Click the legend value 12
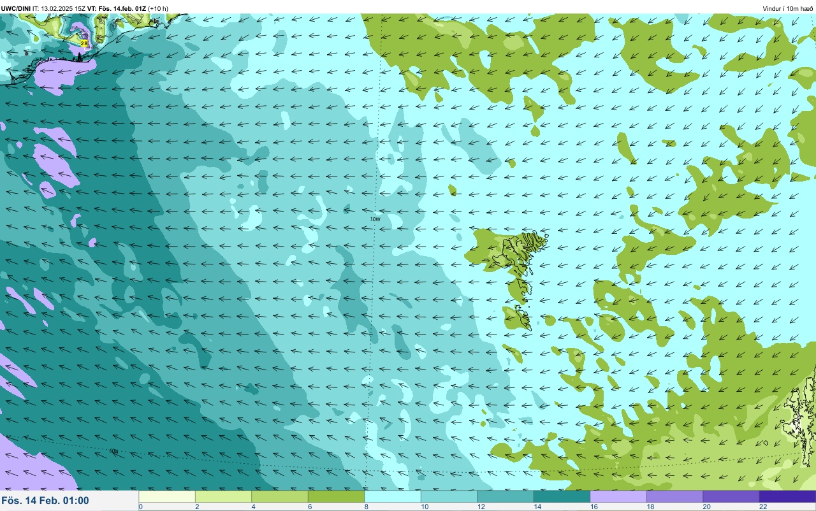816x511 pixels. (x=481, y=507)
